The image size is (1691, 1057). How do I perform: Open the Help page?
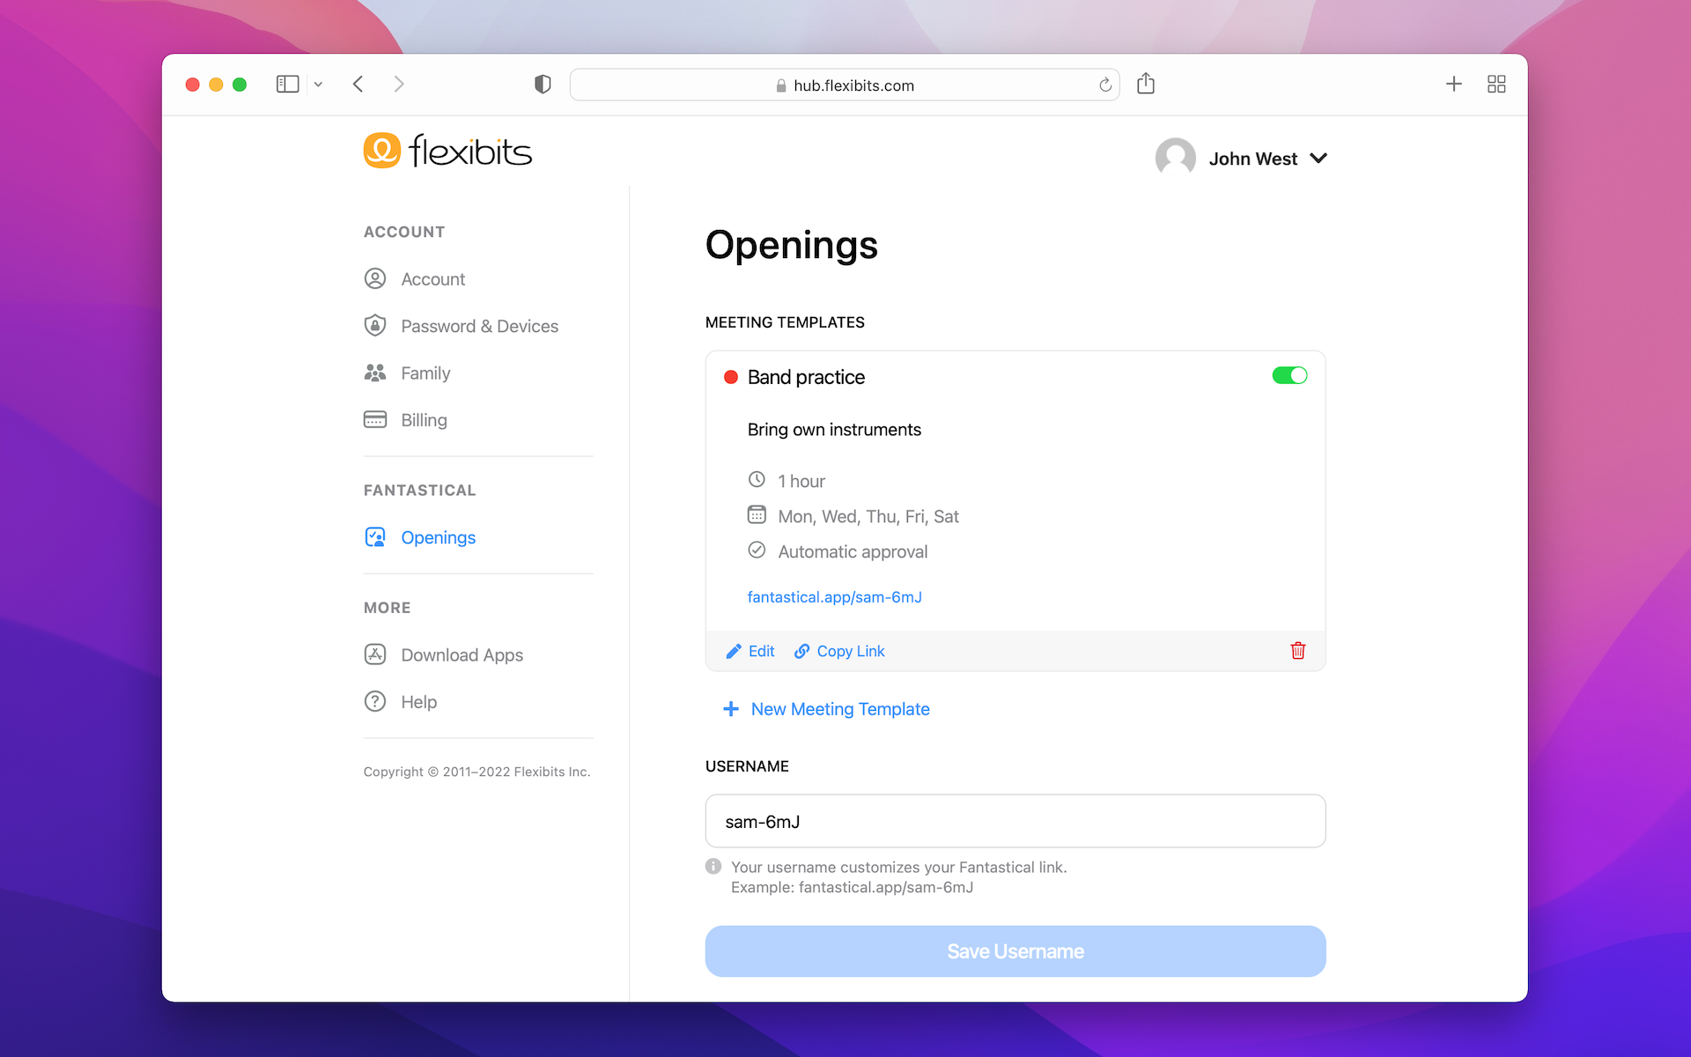[x=400, y=702]
